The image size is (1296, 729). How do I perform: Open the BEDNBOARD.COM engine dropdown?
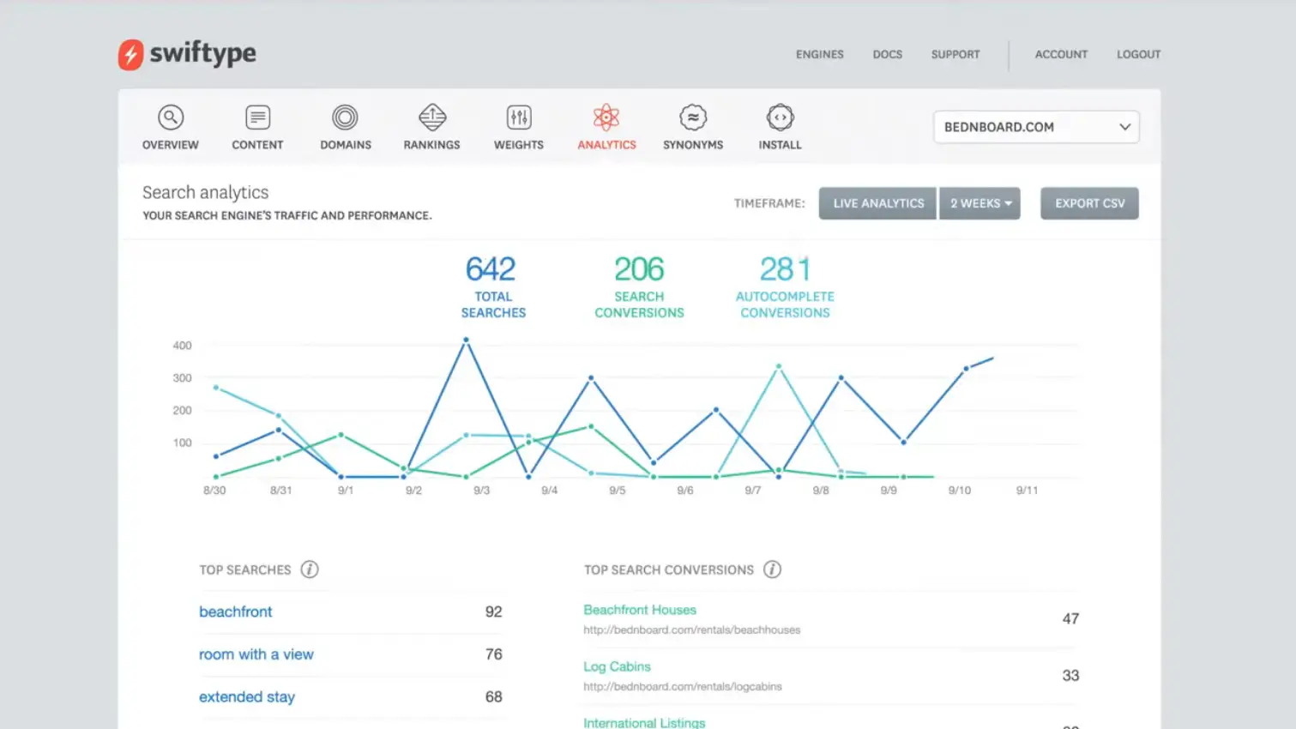tap(1036, 127)
